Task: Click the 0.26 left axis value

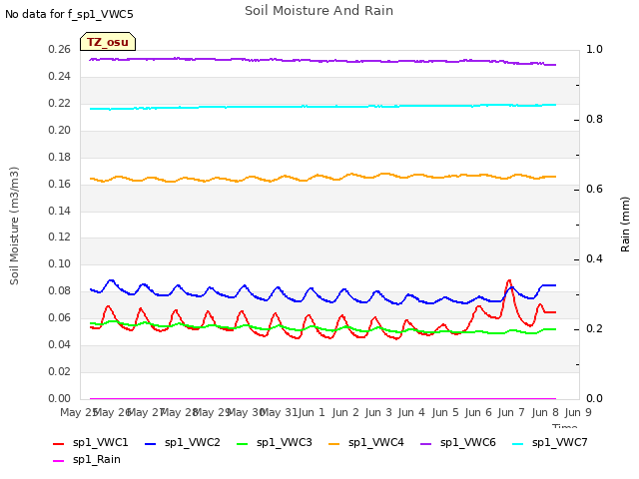Action: pos(60,49)
